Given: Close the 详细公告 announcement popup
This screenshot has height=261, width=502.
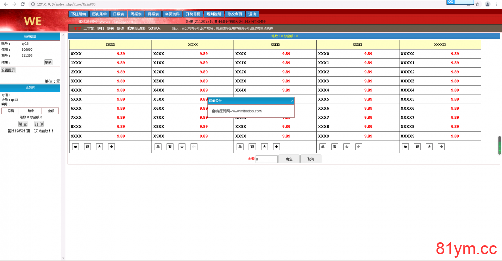Looking at the screenshot, I should 292,101.
